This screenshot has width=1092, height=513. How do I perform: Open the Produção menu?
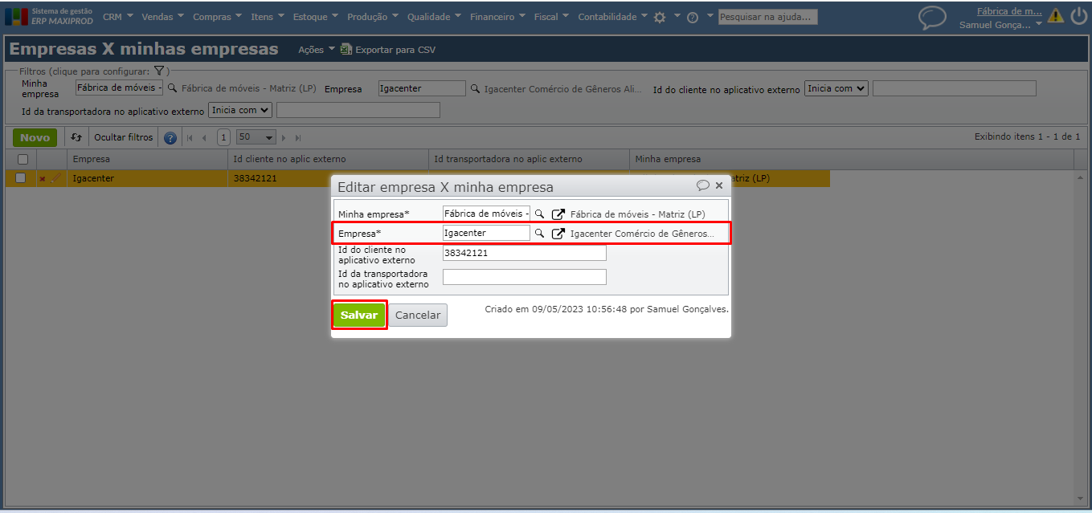click(373, 17)
